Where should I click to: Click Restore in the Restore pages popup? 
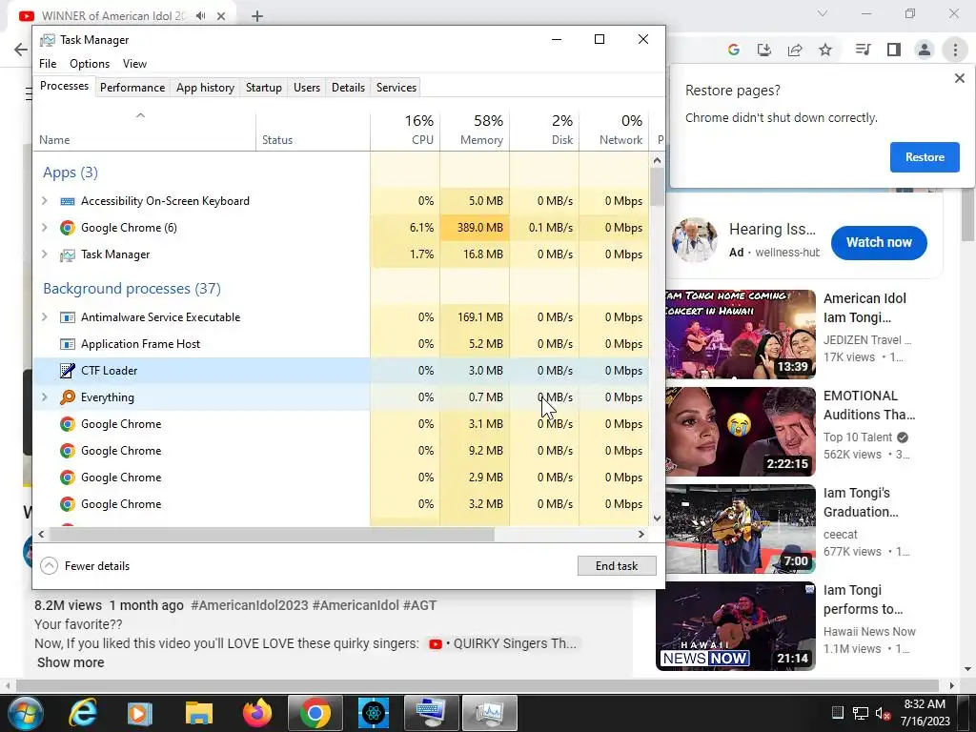tap(925, 157)
